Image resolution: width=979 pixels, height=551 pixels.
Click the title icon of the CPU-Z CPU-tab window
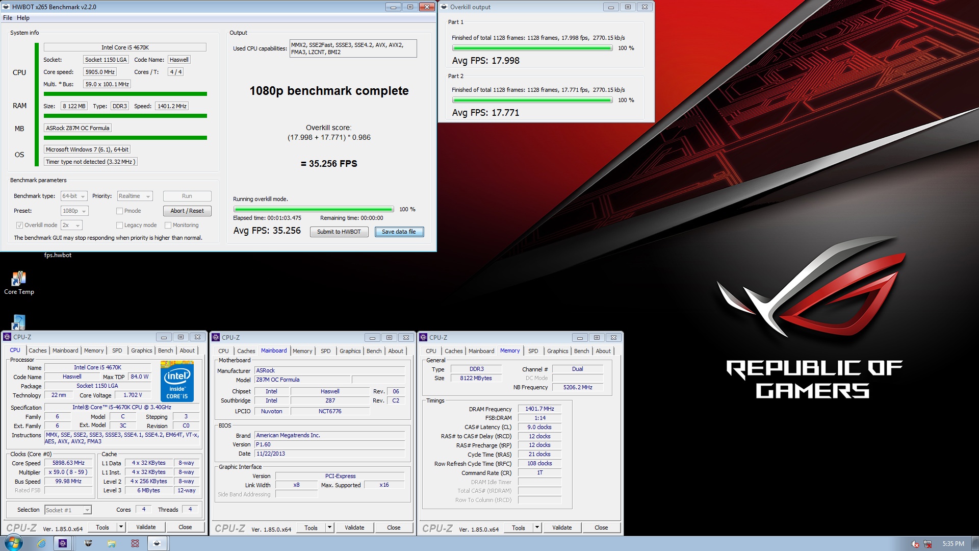[x=7, y=337]
